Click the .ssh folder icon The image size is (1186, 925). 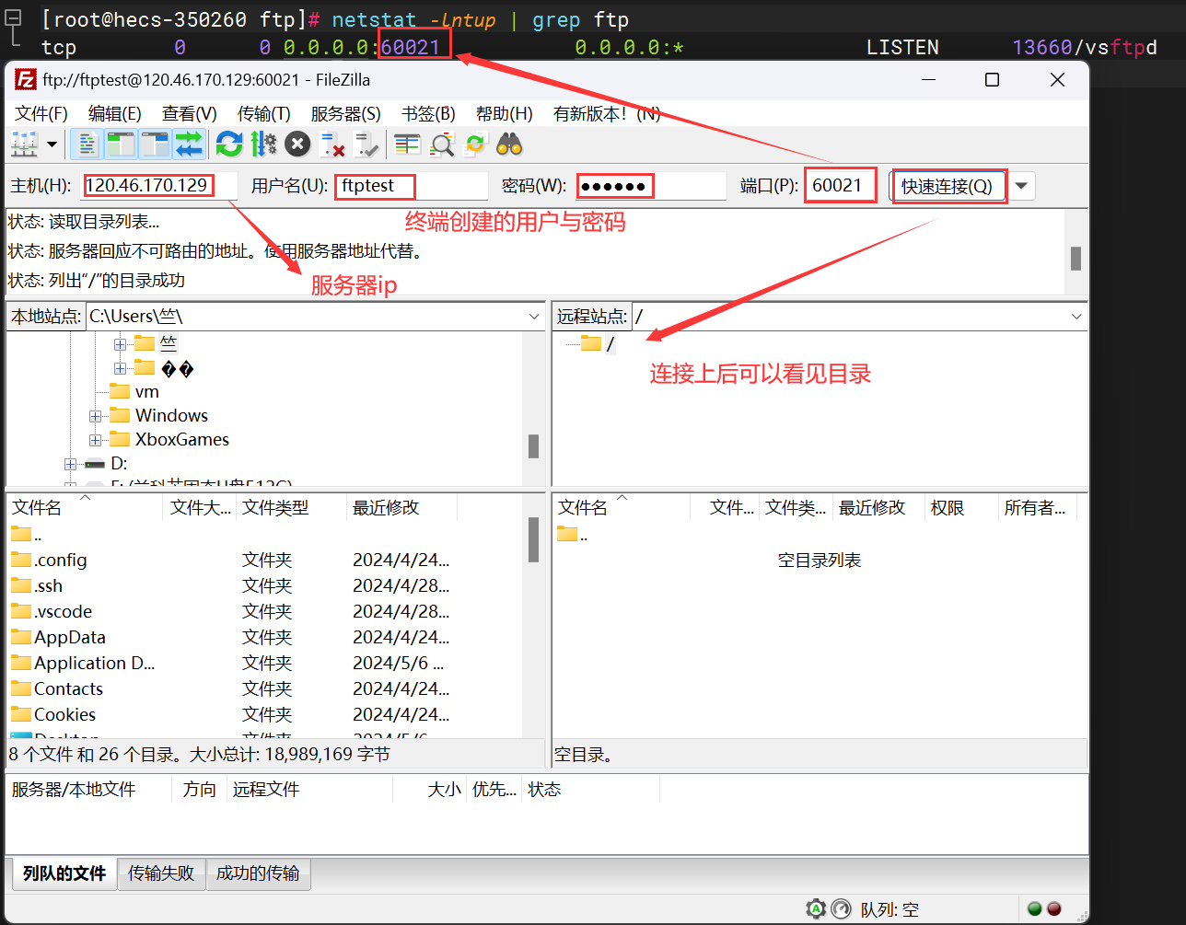coord(21,585)
